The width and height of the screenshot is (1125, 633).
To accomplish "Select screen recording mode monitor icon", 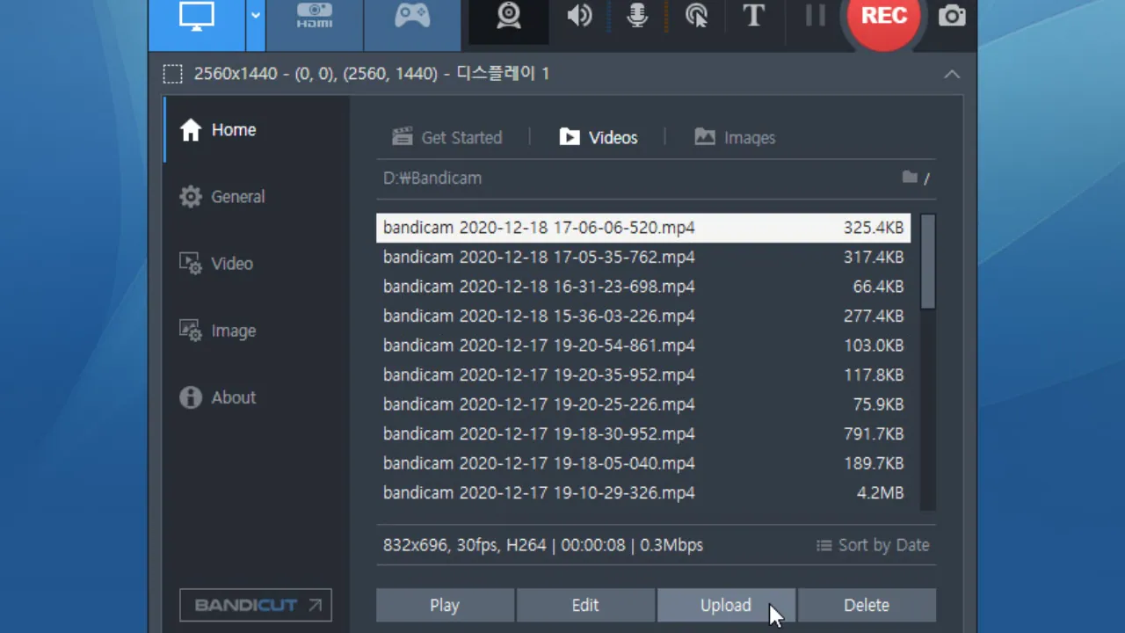I will (197, 18).
